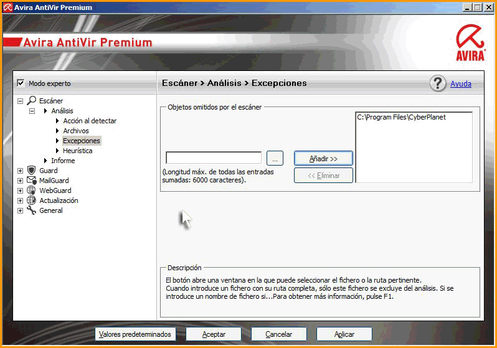This screenshot has height=348, width=497.
Task: Focus the exception path input field
Action: tap(214, 158)
